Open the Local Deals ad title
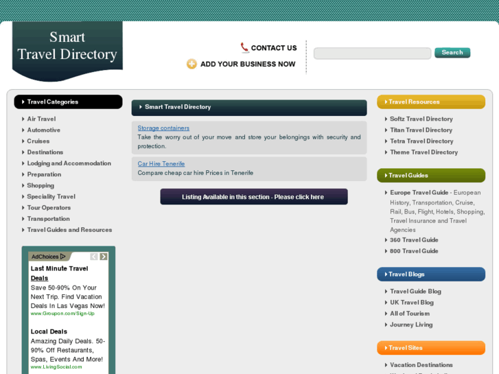 49,331
